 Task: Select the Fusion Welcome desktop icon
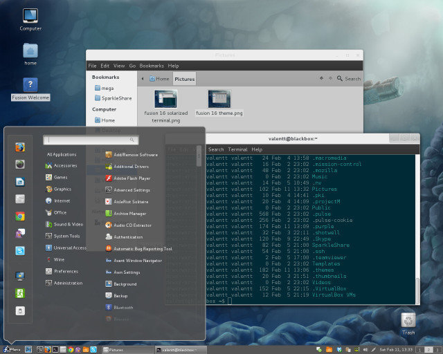pos(30,89)
